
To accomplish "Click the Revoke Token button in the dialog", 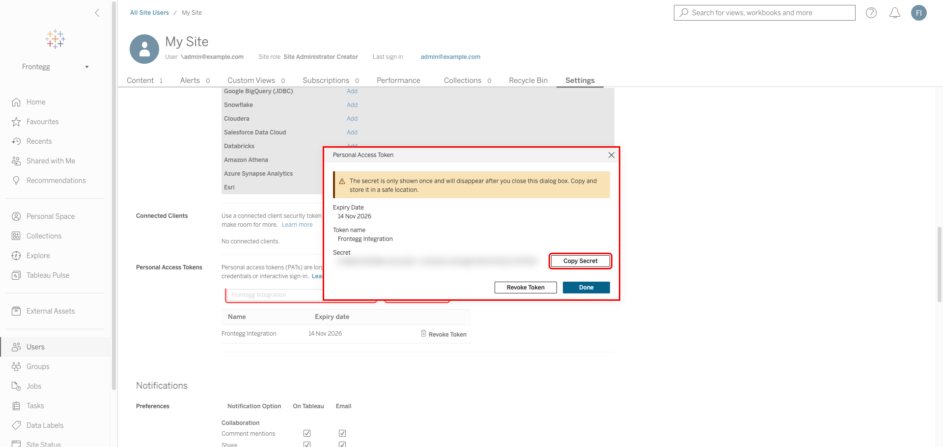I will click(x=526, y=288).
